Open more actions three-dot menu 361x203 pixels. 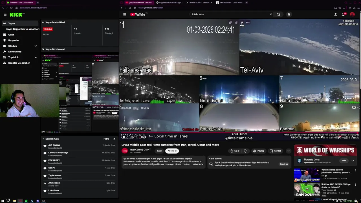(289, 151)
